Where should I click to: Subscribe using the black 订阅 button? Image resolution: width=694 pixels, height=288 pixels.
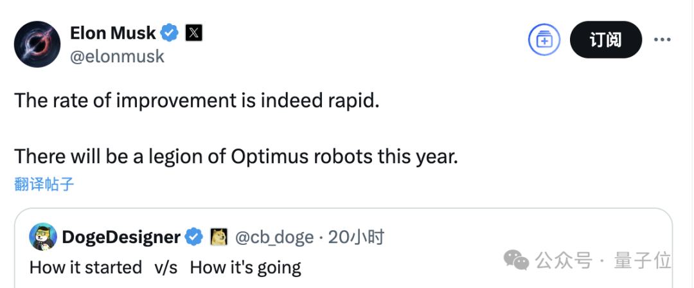(x=605, y=40)
